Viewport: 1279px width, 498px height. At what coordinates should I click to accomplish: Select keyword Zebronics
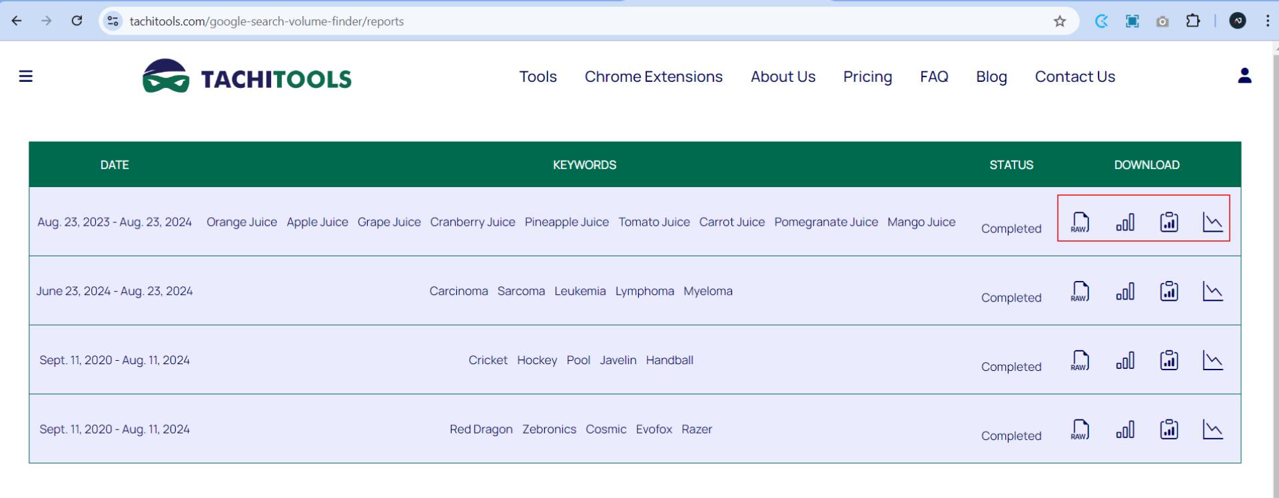coord(549,429)
